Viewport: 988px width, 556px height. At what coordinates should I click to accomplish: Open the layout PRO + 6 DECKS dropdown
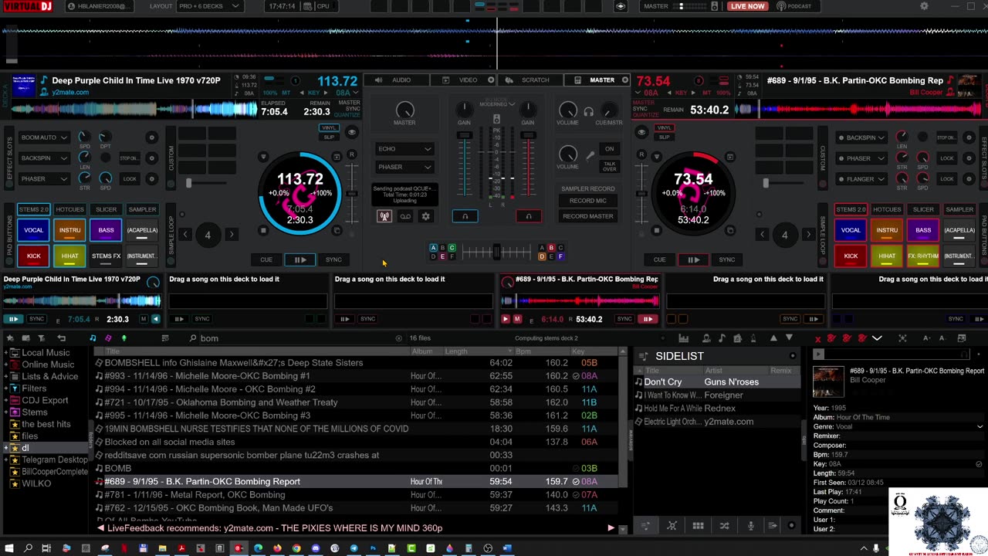click(x=208, y=6)
